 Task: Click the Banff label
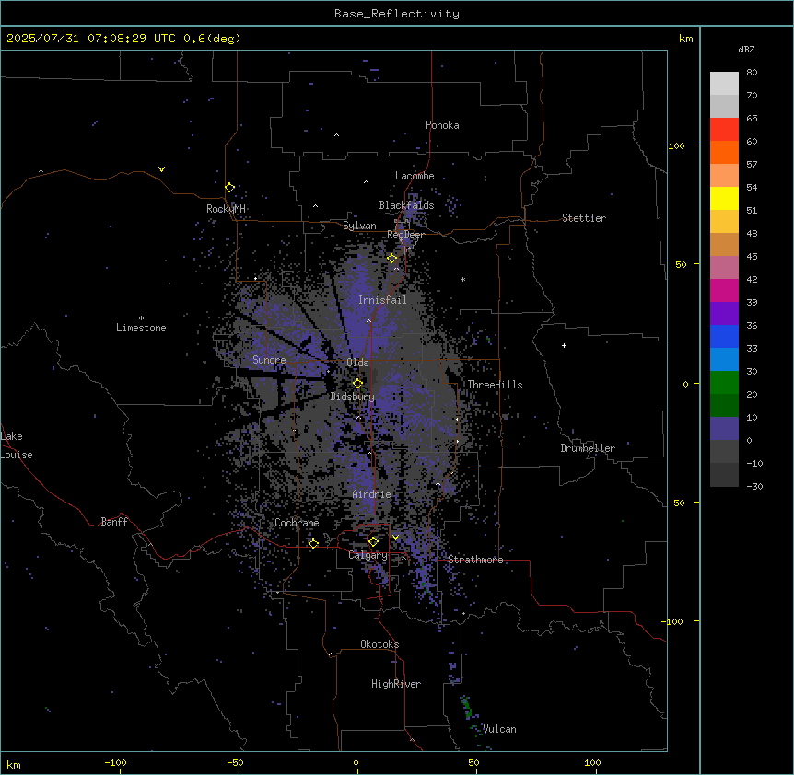[114, 522]
